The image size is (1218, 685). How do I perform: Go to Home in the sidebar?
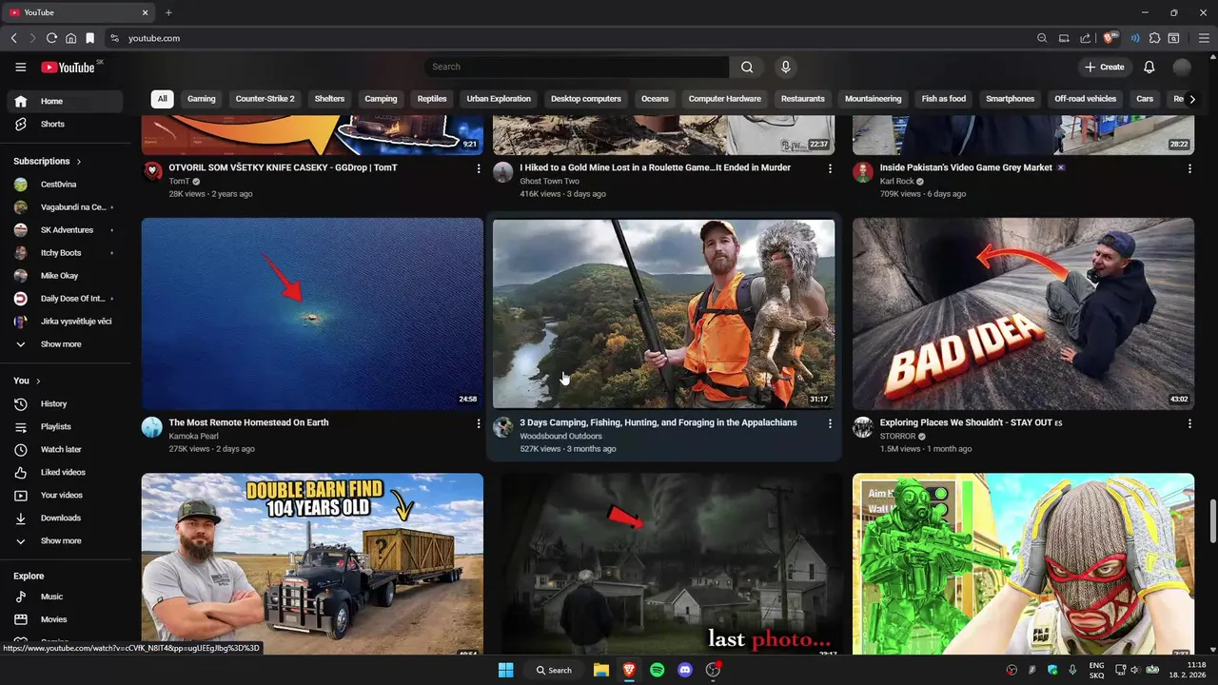point(65,101)
